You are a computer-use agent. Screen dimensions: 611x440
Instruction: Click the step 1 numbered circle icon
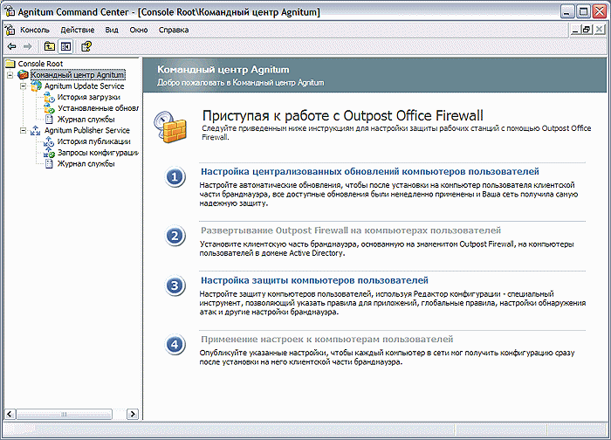[x=175, y=177]
